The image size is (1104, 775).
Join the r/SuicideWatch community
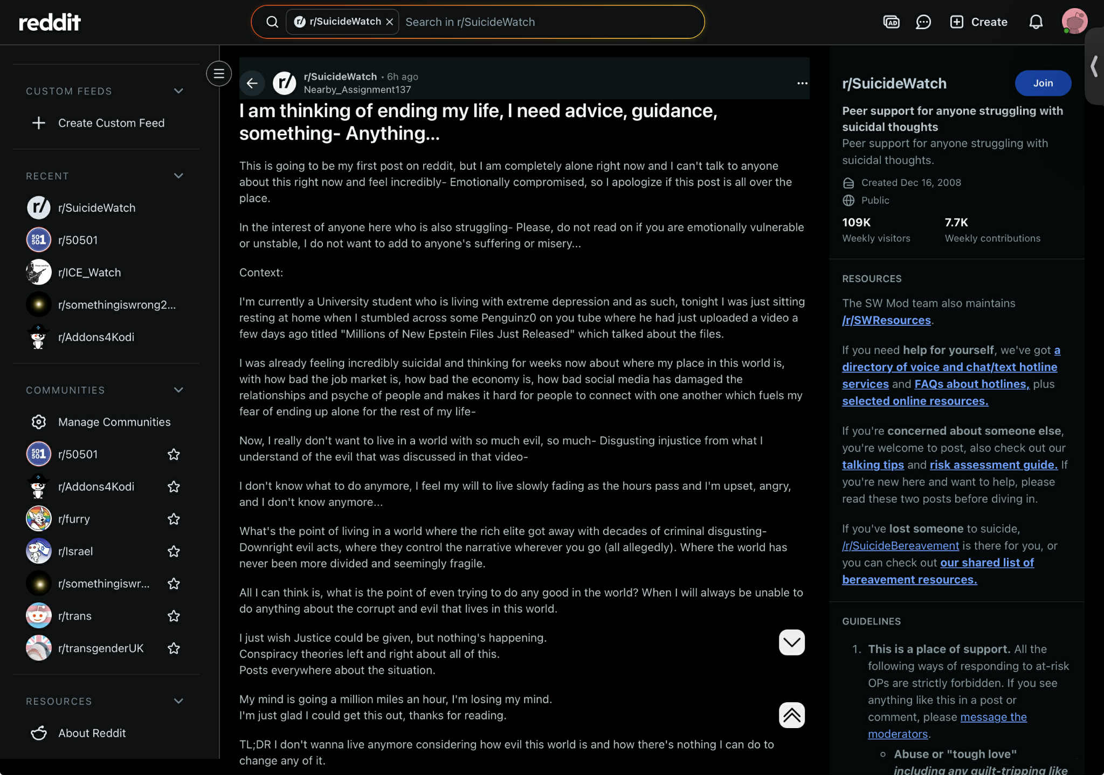point(1043,83)
